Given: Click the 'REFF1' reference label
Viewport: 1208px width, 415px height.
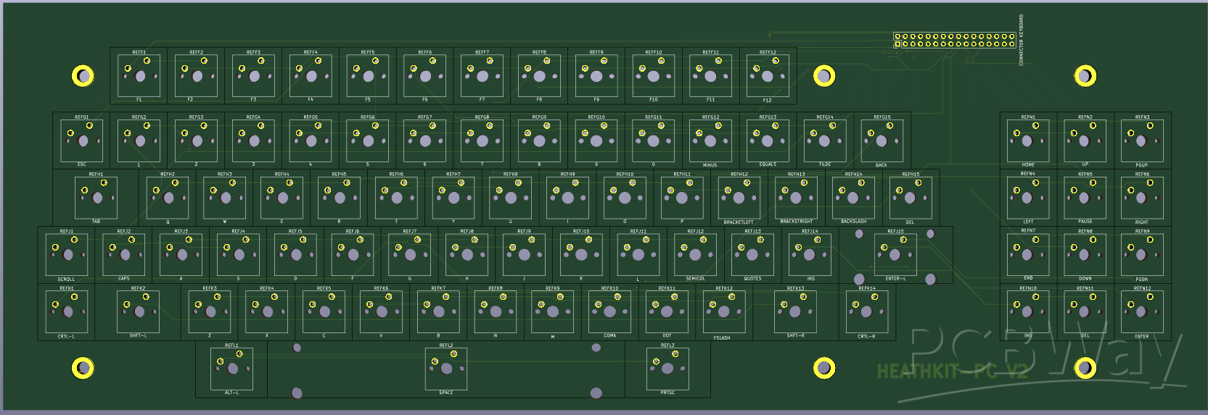Looking at the screenshot, I should tap(139, 52).
